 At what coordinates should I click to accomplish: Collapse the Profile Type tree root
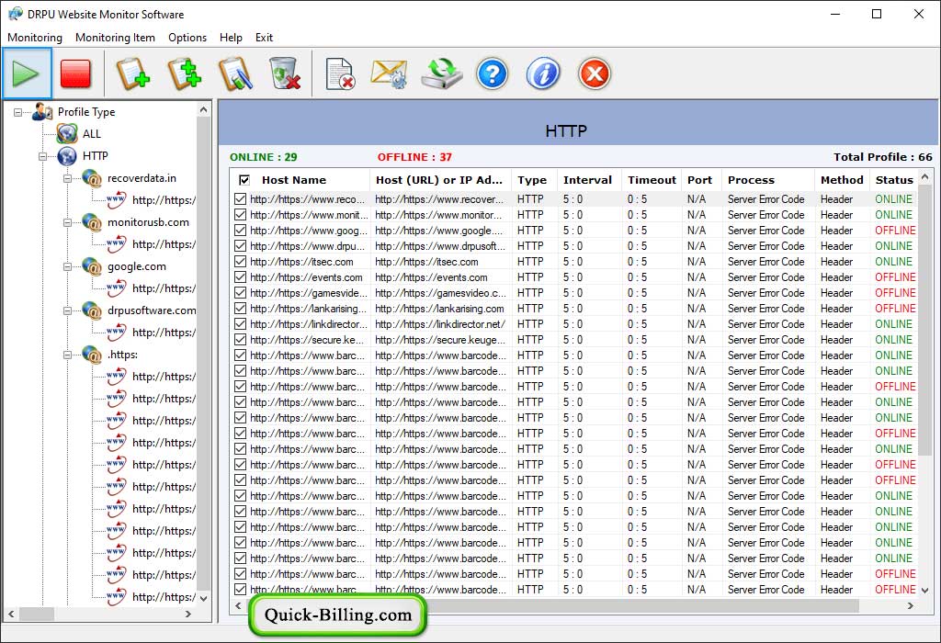pos(18,112)
